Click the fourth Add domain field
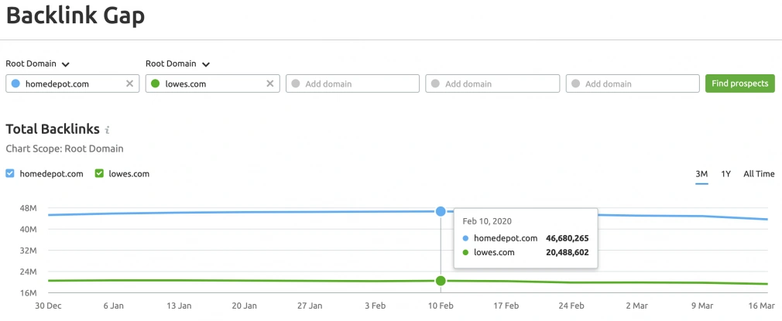Viewport: 782px width, 321px height. (492, 84)
